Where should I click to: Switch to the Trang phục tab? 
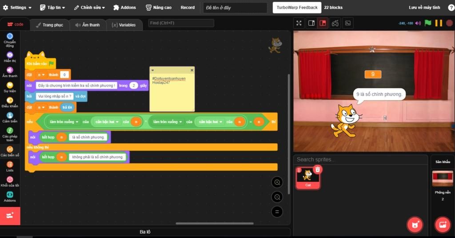(x=49, y=25)
